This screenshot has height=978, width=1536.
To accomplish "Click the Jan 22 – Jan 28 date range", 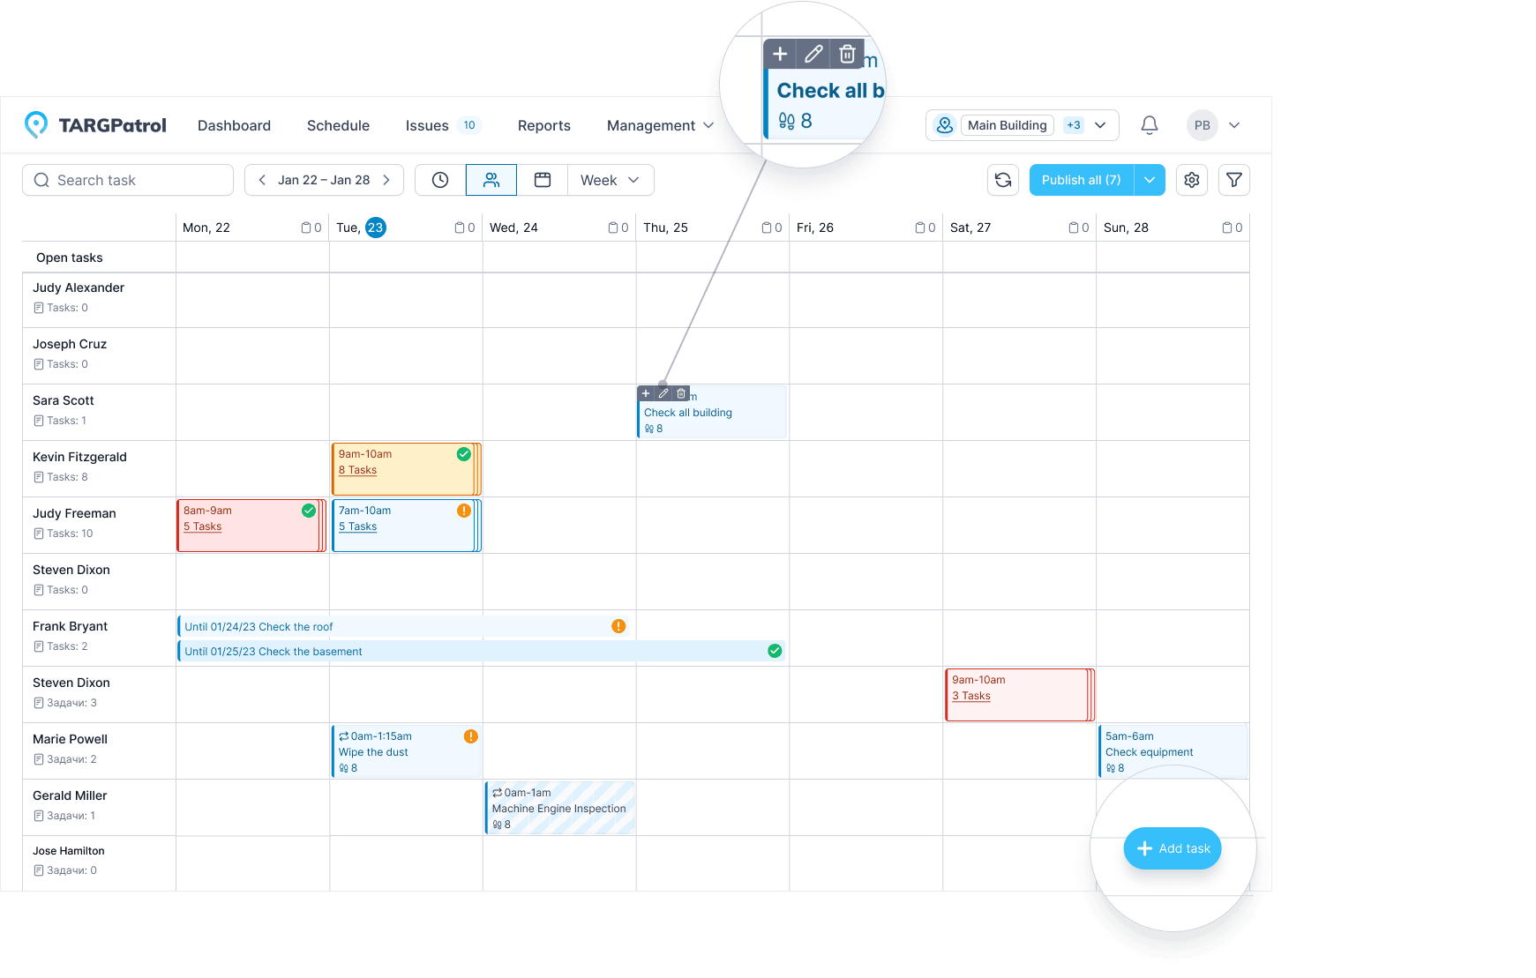I will click(324, 180).
